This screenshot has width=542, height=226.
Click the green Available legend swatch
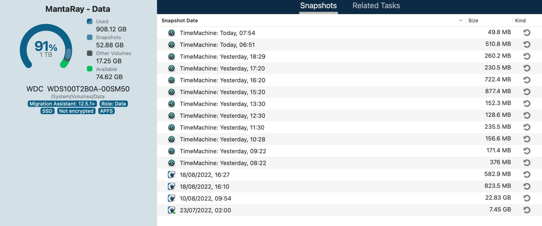pos(90,69)
